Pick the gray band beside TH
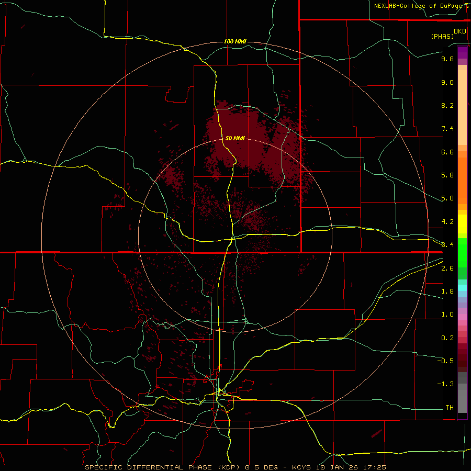The height and width of the screenshot is (471, 471). pyautogui.click(x=462, y=401)
